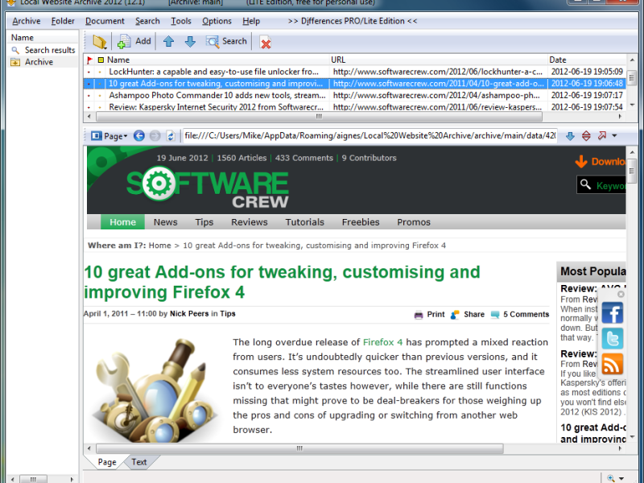Select Archive folder in tree
The height and width of the screenshot is (483, 644).
click(x=39, y=62)
